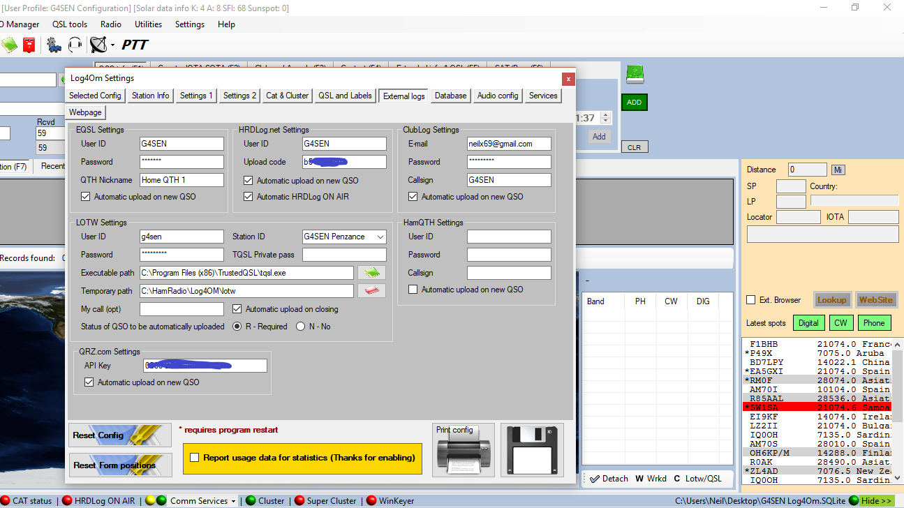Screen dimensions: 904x508
Task: Click the Reset Form positions button
Action: coord(120,465)
